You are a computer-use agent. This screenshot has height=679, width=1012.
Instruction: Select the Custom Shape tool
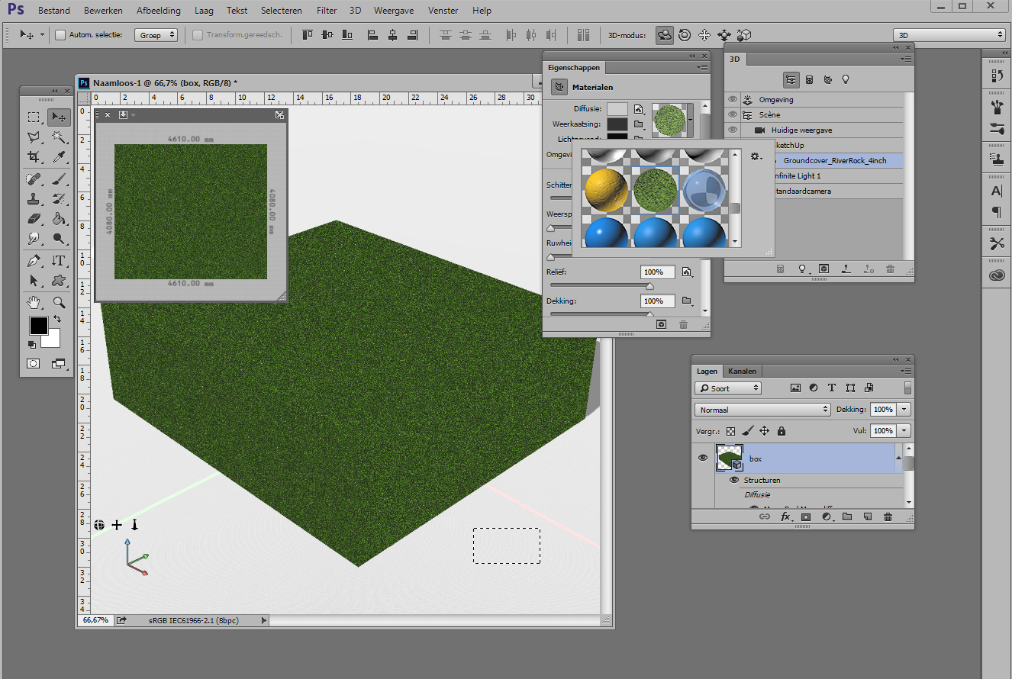point(59,281)
